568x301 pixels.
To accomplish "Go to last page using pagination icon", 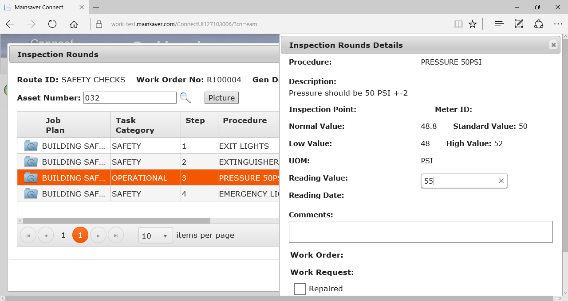I will (x=116, y=235).
